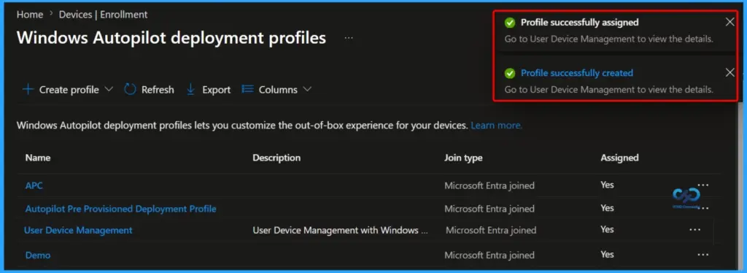Image resolution: width=747 pixels, height=273 pixels.
Task: Open the ellipsis menu beside page title
Action: 349,38
